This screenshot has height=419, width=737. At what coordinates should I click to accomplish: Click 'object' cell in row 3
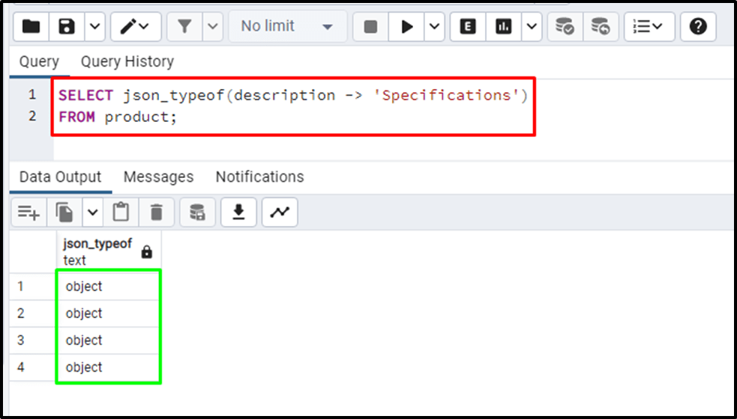(108, 340)
